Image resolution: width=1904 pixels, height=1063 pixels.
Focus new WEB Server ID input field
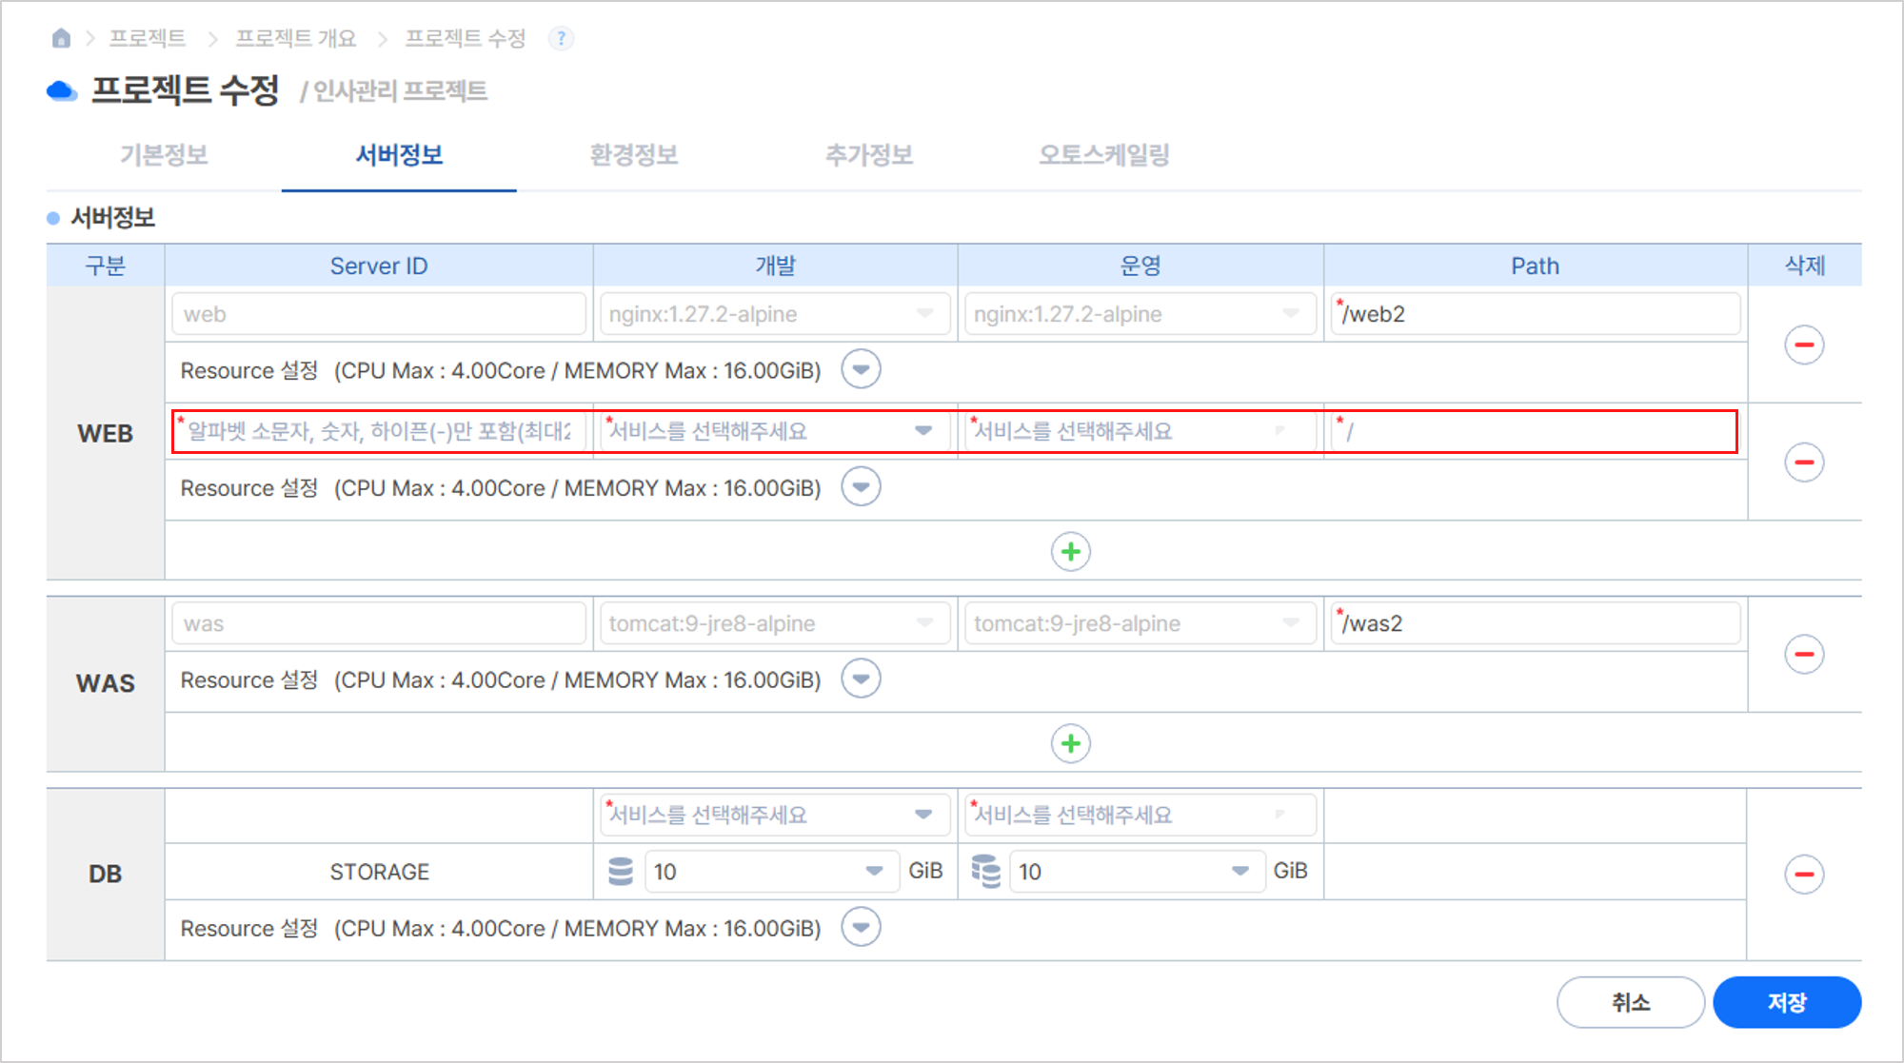tap(379, 432)
